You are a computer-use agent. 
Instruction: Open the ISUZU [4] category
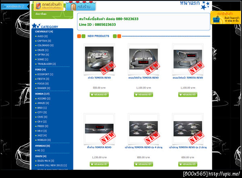click(41, 156)
